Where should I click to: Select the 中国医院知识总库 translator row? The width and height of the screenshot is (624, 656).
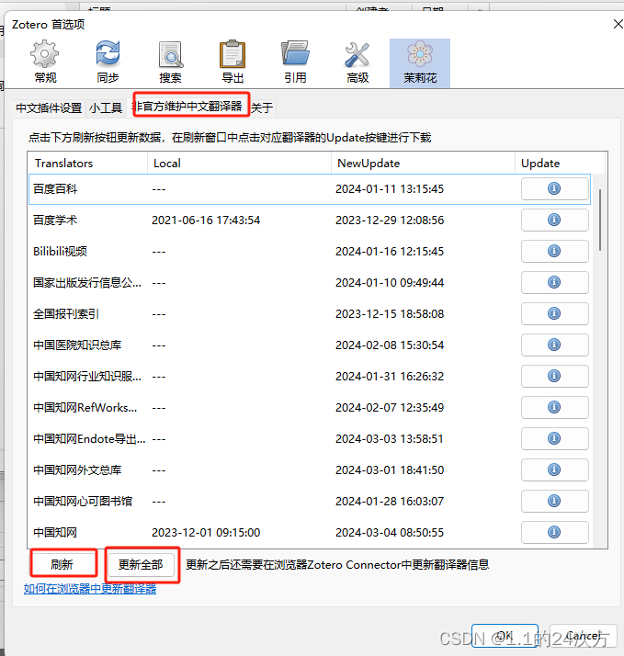point(310,345)
